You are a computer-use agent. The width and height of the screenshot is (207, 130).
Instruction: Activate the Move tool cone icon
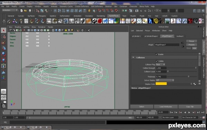tap(4, 48)
